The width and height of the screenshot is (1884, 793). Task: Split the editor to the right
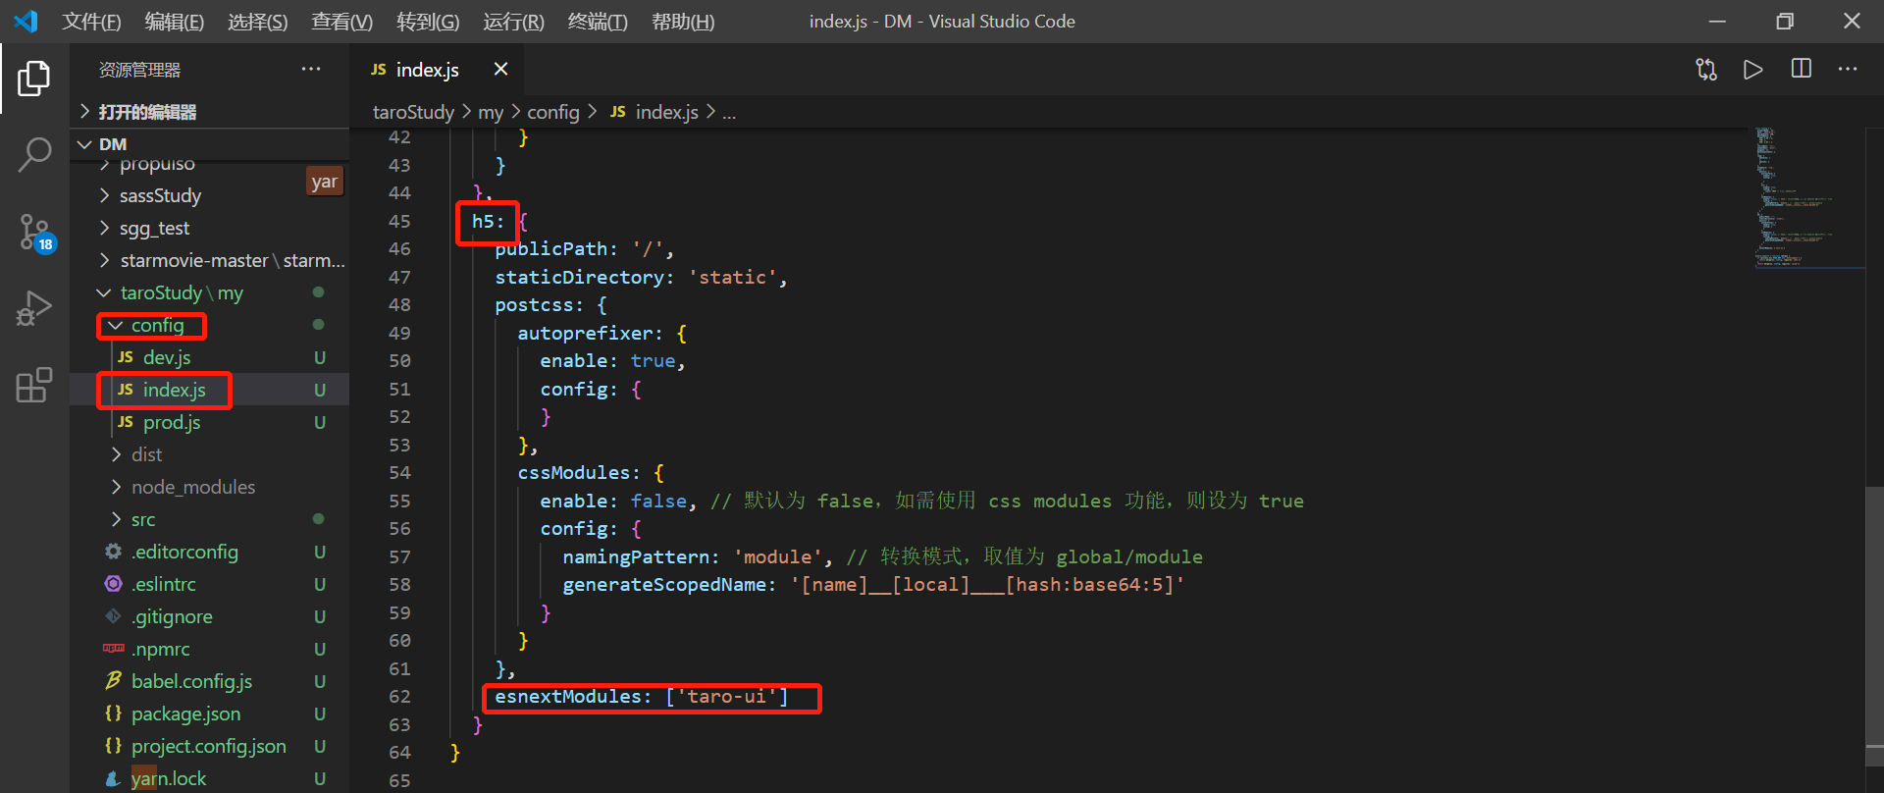[x=1801, y=69]
